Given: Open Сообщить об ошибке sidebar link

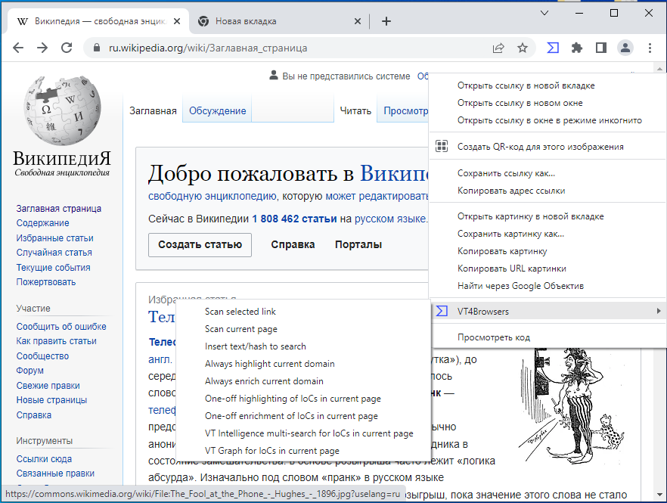Looking at the screenshot, I should (x=61, y=327).
